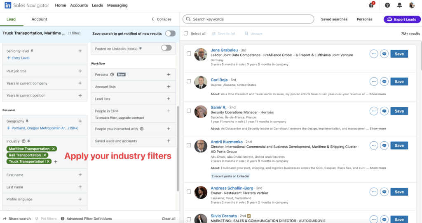422x223 pixels.
Task: Open the Persona filter info icon
Action: pyautogui.click(x=112, y=75)
